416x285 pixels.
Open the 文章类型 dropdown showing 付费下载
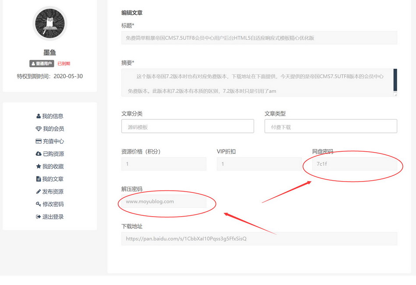[x=331, y=126]
